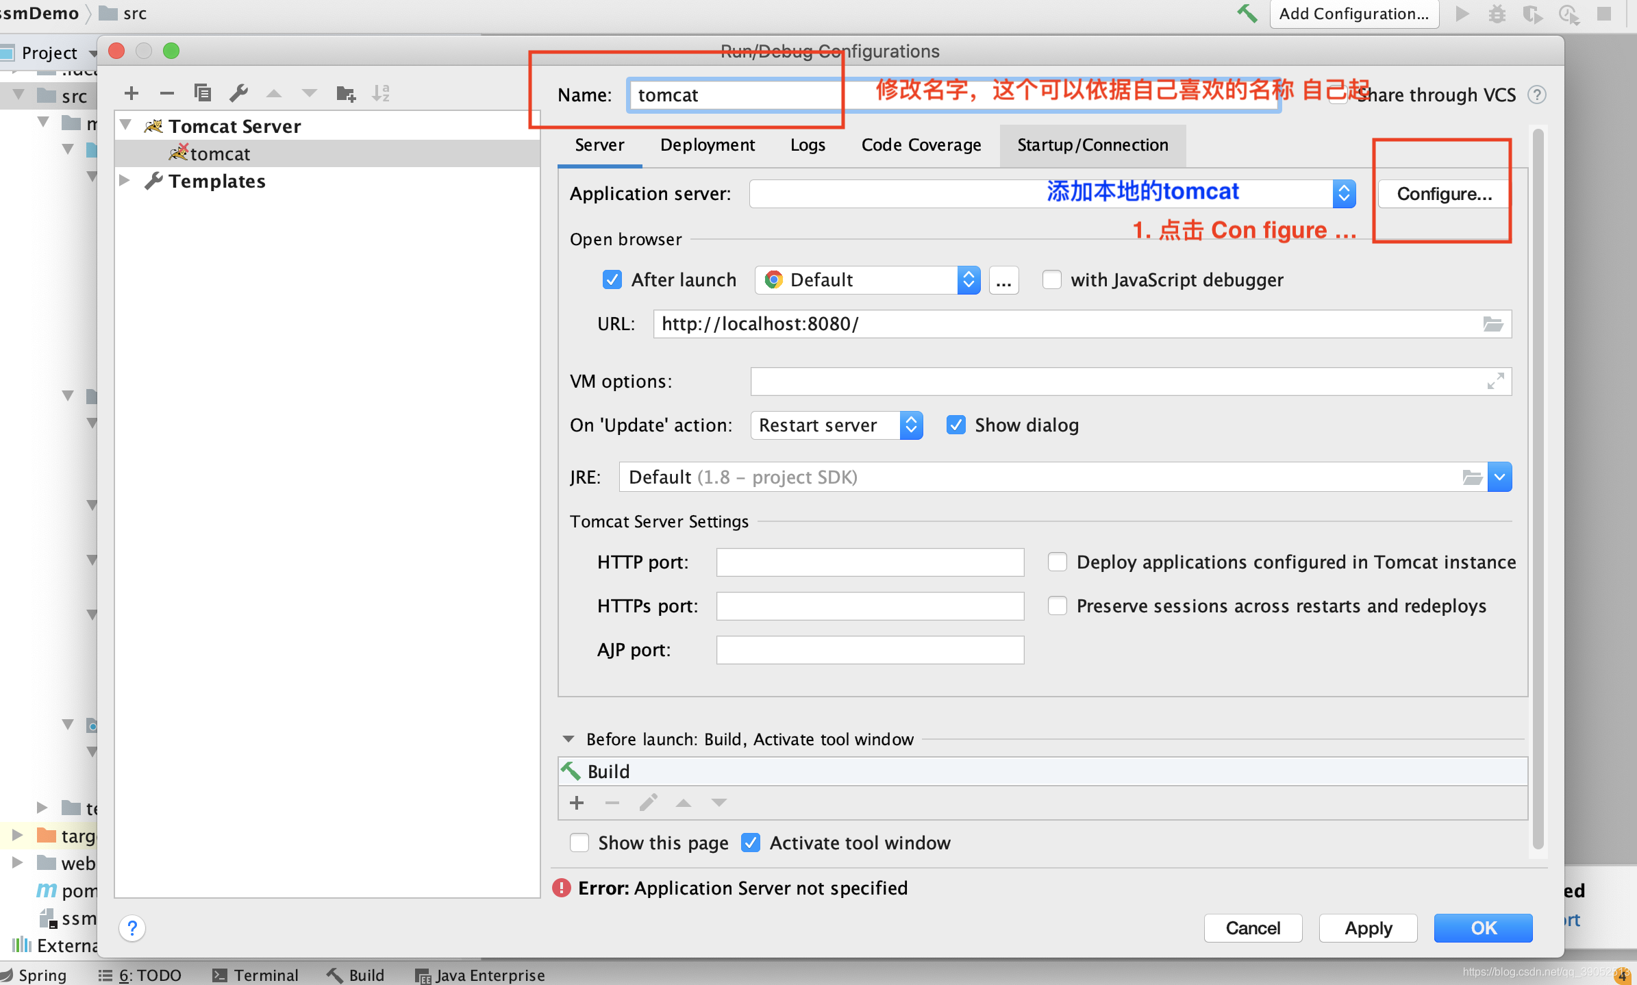Viewport: 1637px width, 985px height.
Task: Click the add new configuration plus icon
Action: click(132, 93)
